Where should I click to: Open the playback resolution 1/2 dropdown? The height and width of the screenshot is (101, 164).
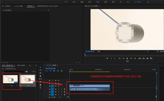151,51
